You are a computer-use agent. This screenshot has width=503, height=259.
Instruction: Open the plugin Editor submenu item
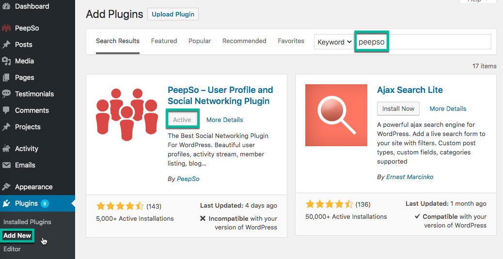point(12,249)
